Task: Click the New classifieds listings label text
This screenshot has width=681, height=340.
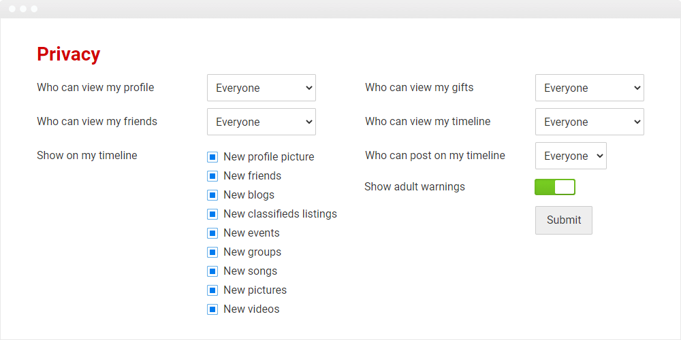Action: click(x=280, y=214)
